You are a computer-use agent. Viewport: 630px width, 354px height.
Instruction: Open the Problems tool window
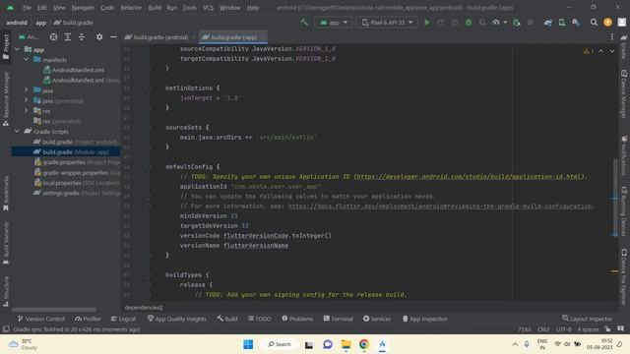(297, 319)
